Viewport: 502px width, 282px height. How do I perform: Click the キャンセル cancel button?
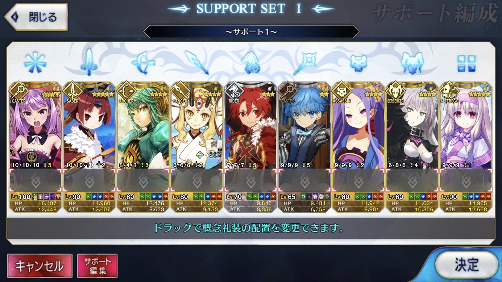coord(40,266)
